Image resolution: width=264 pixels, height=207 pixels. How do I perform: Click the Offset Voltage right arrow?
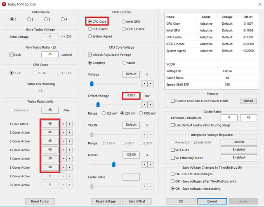pos(150,105)
